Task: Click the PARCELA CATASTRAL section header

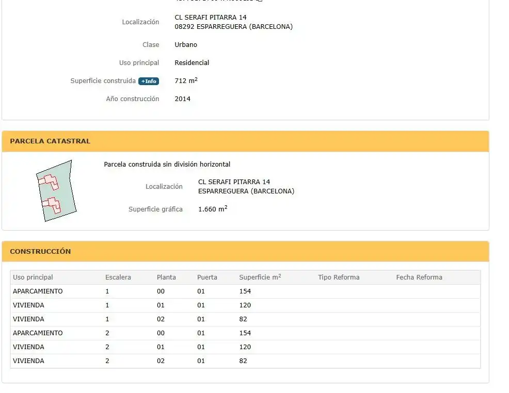Action: pyautogui.click(x=245, y=141)
